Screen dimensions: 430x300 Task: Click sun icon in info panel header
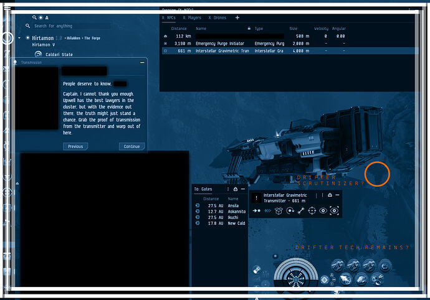coord(41,17)
